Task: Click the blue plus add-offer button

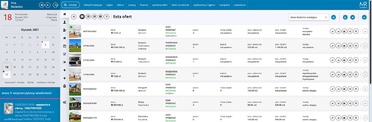Action: (364, 17)
